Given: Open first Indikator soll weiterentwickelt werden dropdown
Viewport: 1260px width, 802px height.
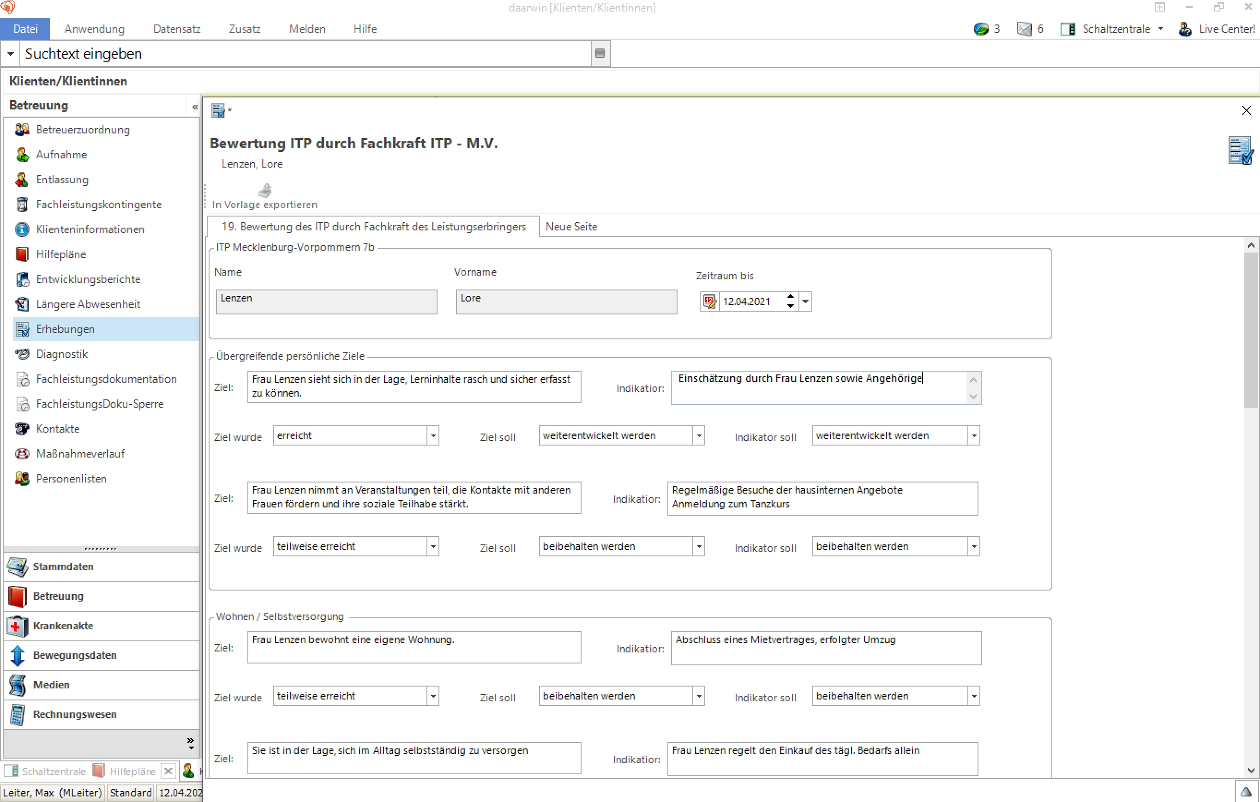Looking at the screenshot, I should pyautogui.click(x=974, y=435).
